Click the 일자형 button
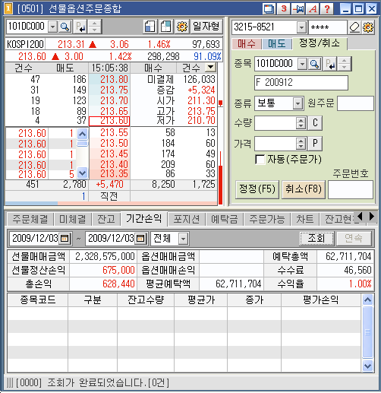 click(x=206, y=27)
